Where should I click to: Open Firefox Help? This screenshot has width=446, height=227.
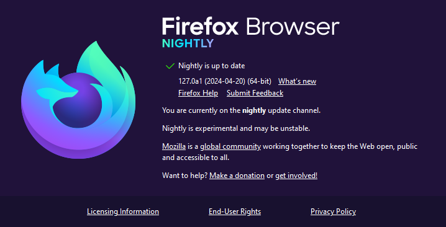pos(198,93)
